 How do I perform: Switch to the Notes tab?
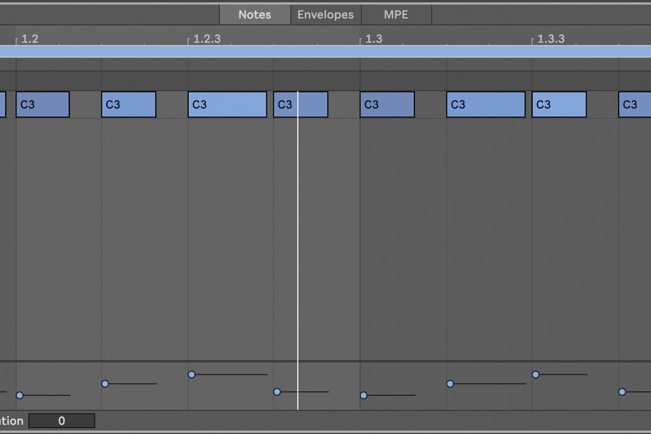tap(254, 14)
